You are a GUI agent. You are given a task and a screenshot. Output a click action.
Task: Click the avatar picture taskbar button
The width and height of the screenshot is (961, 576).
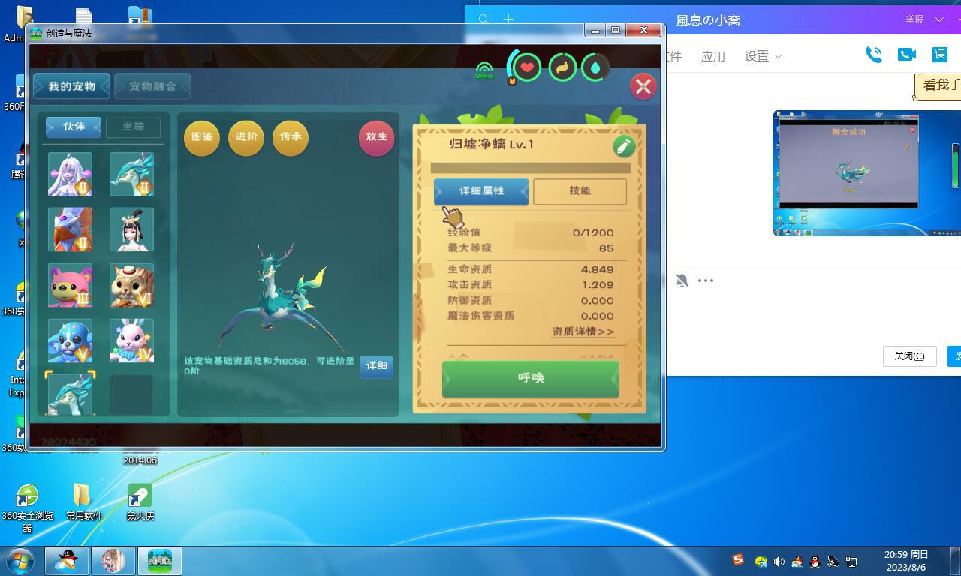113,561
